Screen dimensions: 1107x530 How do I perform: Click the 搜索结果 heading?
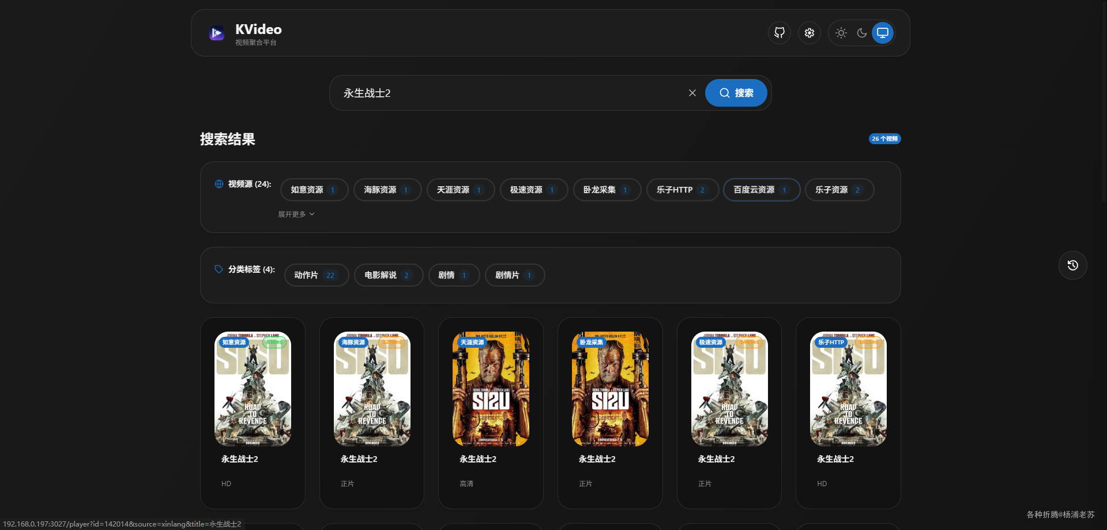click(228, 139)
